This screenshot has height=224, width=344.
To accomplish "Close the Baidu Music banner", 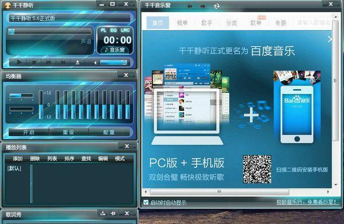I will [x=330, y=40].
